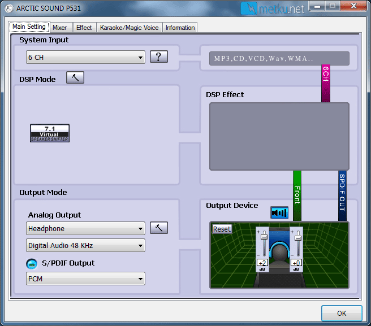The height and width of the screenshot is (326, 371).
Task: Click the green Front channel path label
Action: pyautogui.click(x=297, y=195)
